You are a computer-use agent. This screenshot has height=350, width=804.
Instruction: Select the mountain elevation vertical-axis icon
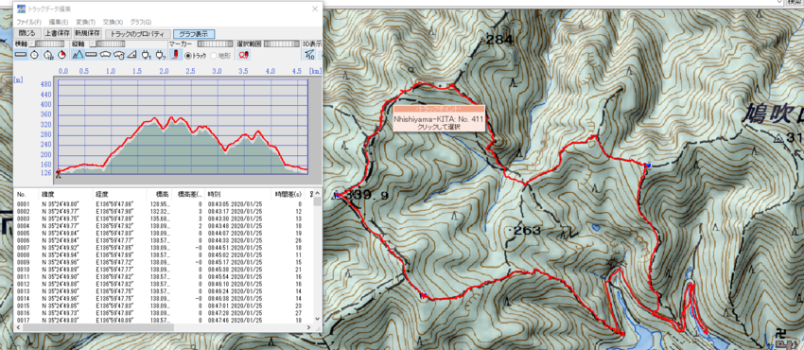click(x=78, y=54)
